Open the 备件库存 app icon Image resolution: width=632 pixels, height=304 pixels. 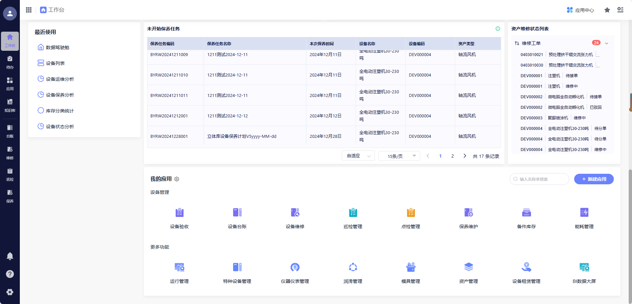[526, 213]
